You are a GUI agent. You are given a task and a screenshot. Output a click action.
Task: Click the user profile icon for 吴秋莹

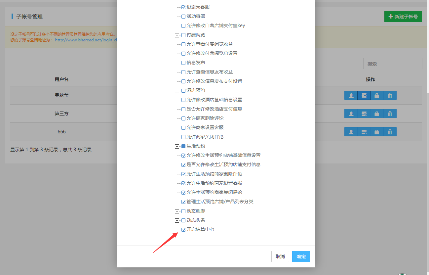pos(351,95)
